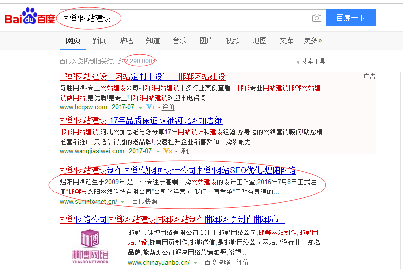
Task: Open 百度快照 for www.chinayuanbo.cn
Action: coord(217,262)
